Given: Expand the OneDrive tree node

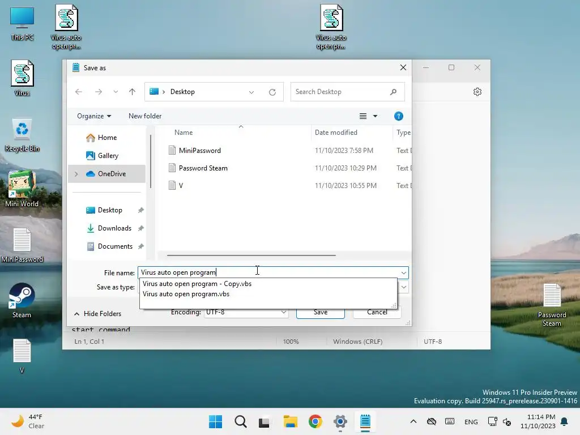Looking at the screenshot, I should (76, 174).
